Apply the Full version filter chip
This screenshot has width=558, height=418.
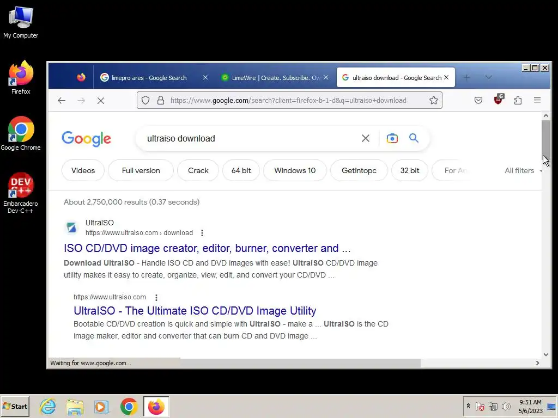point(141,170)
